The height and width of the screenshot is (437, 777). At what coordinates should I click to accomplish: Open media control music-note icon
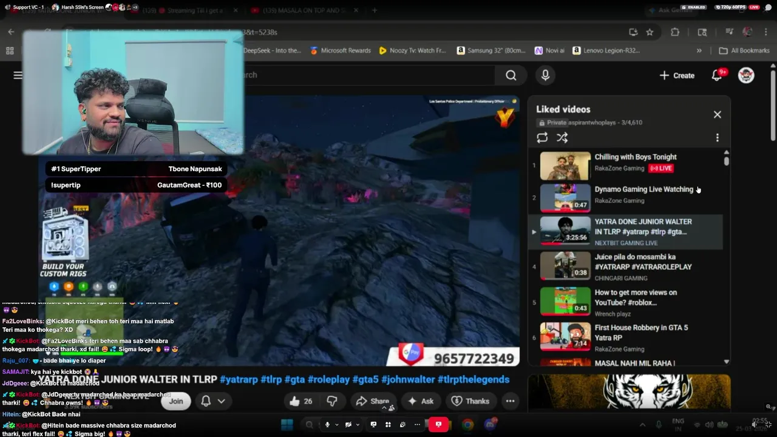coord(730,32)
